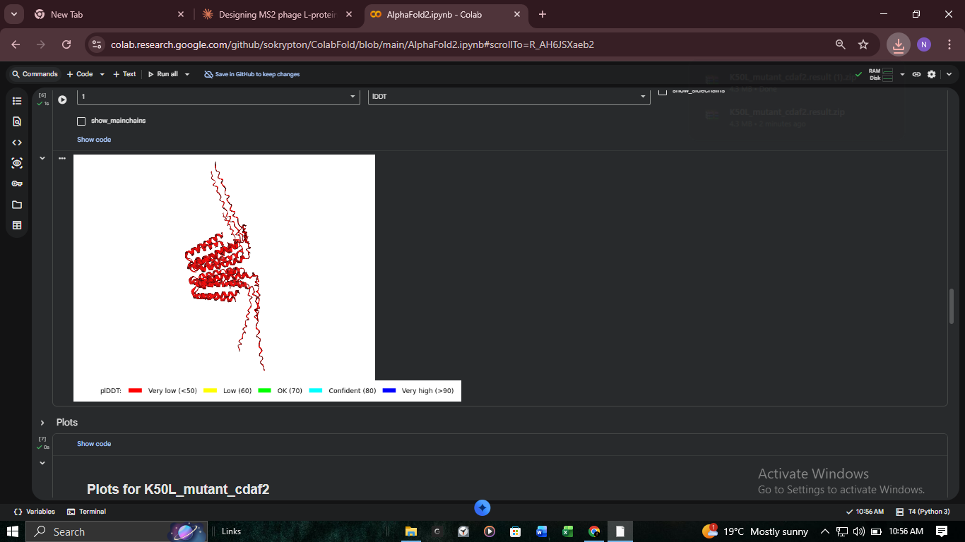Click Save in GitHub to keep changes

tap(252, 74)
